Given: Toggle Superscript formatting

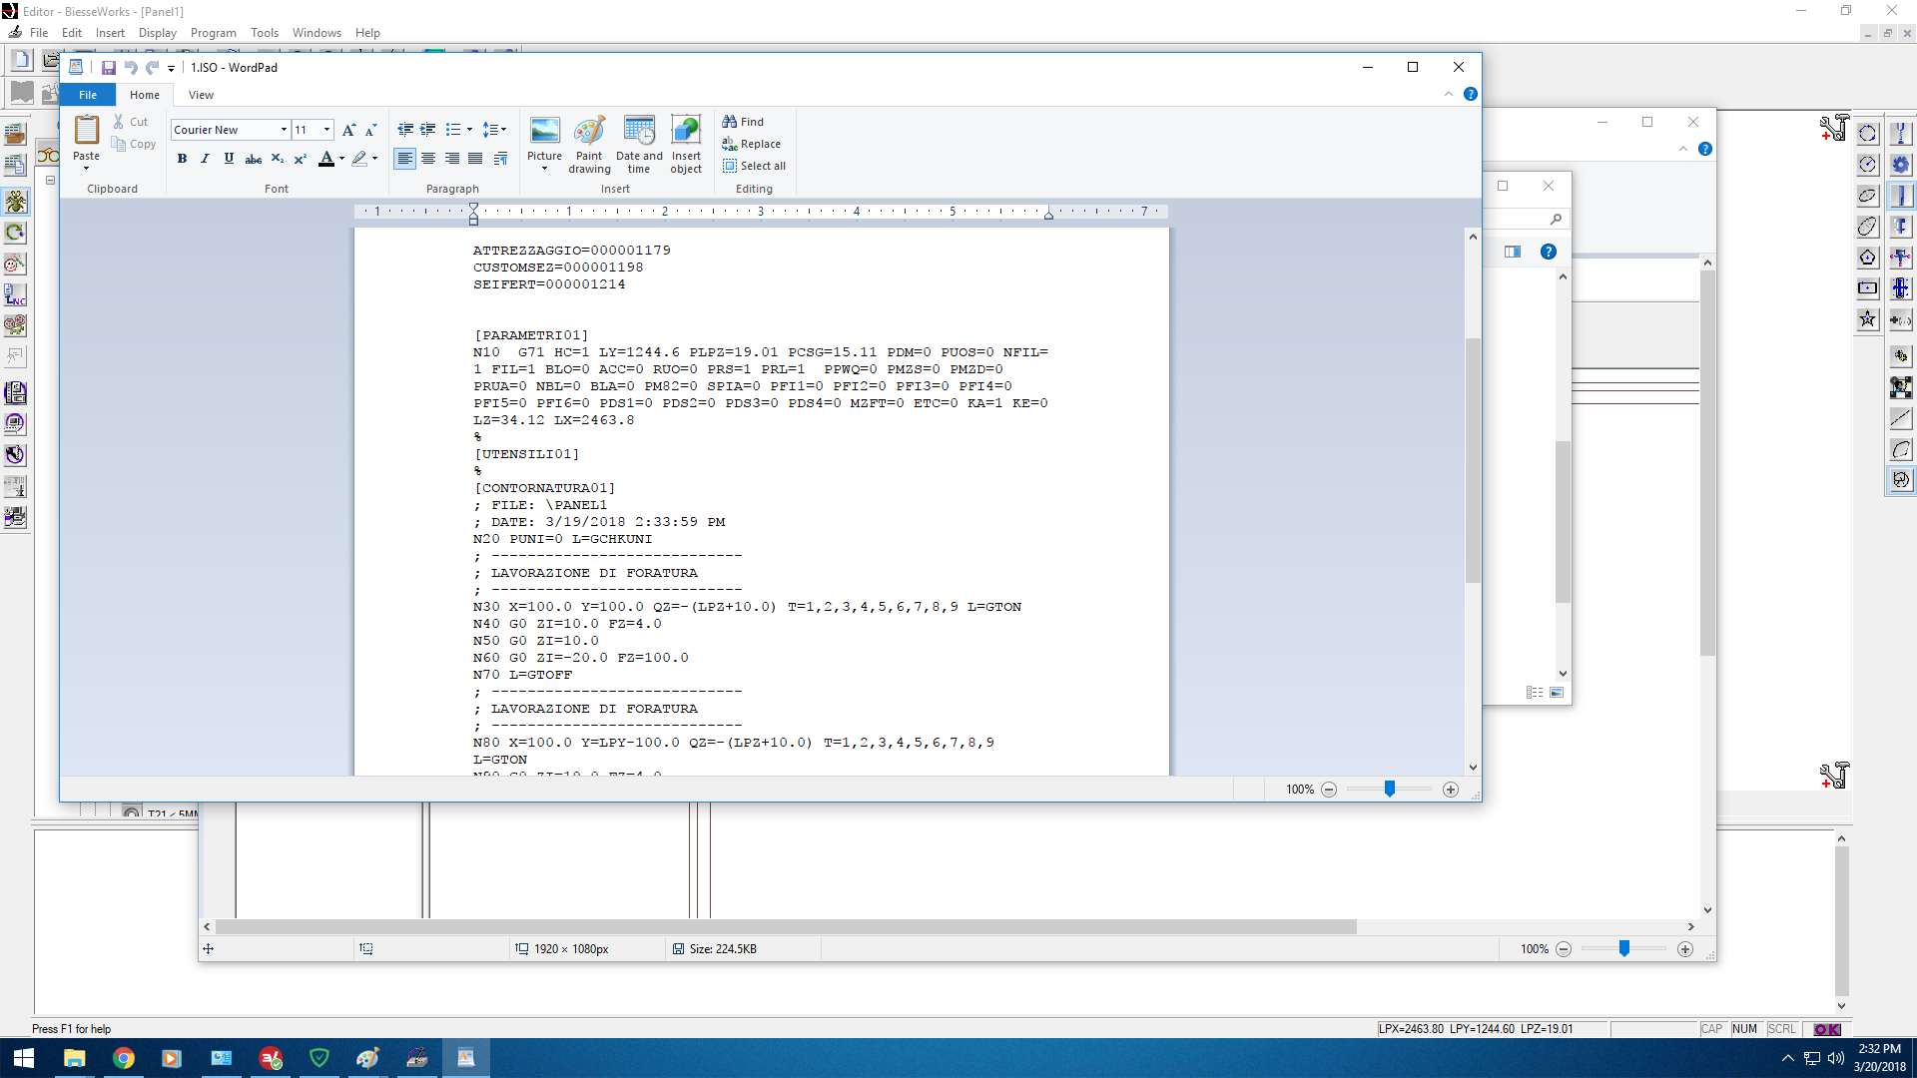Looking at the screenshot, I should (x=300, y=159).
